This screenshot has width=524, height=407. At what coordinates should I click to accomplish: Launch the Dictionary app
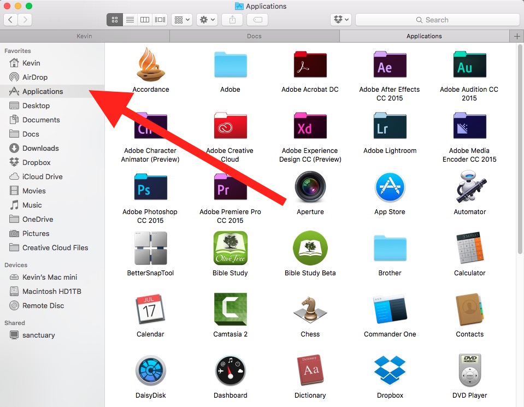310,370
